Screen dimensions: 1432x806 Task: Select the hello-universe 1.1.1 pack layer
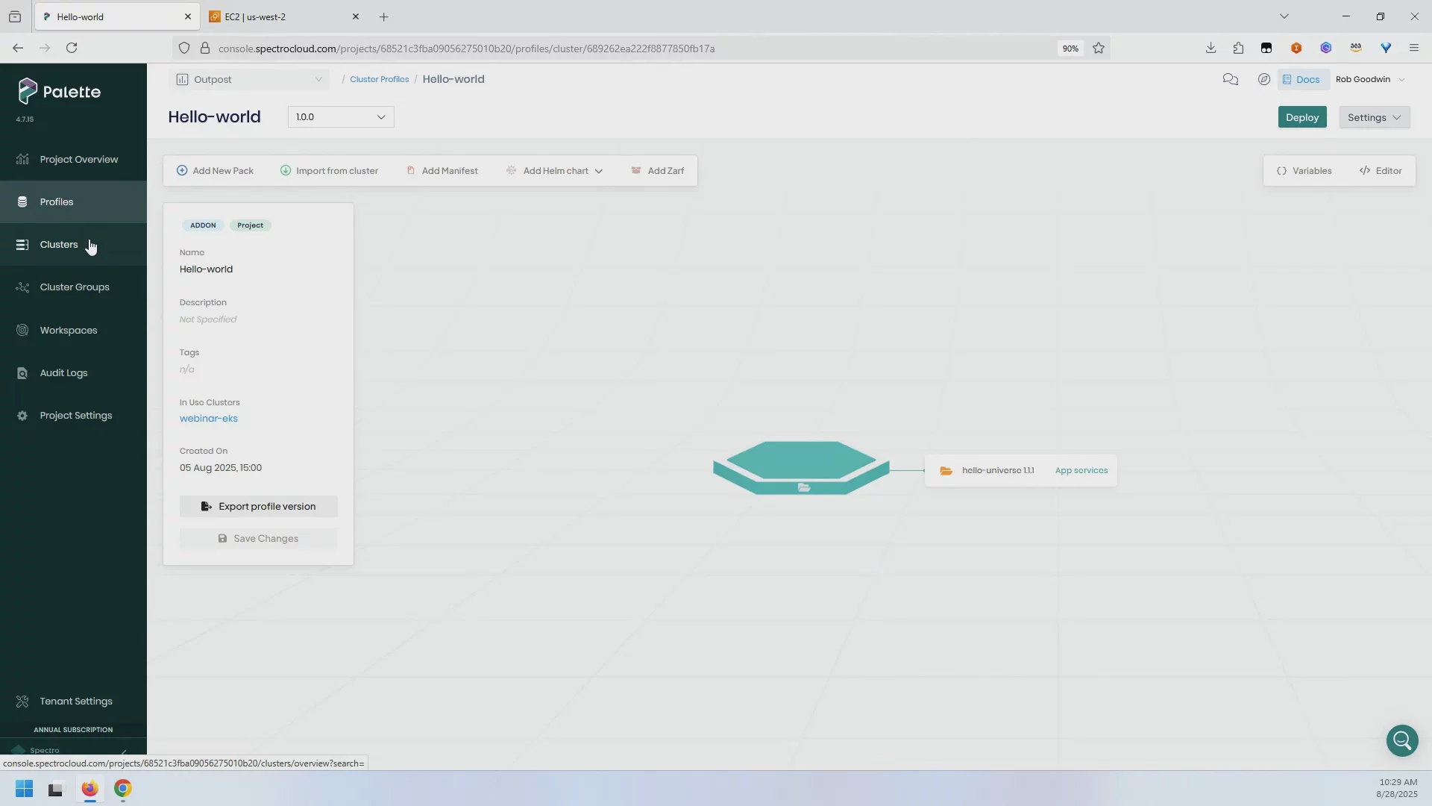[x=996, y=470]
